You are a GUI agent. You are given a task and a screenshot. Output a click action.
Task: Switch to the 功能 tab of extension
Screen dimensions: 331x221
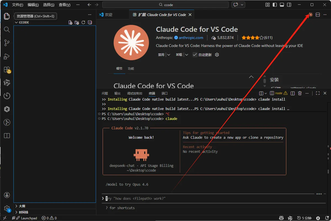(x=131, y=69)
